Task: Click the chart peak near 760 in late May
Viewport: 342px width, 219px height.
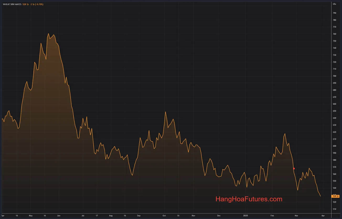Action: click(x=49, y=33)
